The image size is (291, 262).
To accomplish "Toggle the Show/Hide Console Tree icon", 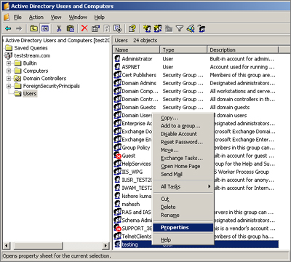I will (x=45, y=28).
